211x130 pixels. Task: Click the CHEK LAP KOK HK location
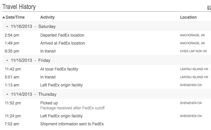click(x=193, y=51)
